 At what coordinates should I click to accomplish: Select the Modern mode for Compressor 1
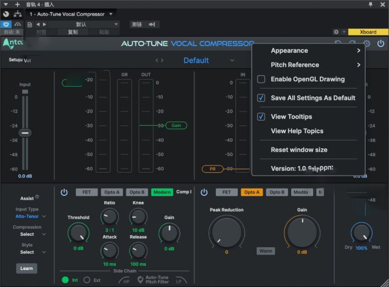coord(162,192)
